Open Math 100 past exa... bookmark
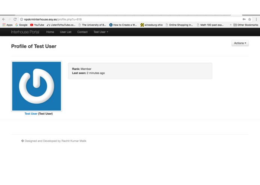Image resolution: width=260 pixels, height=185 pixels. tap(210, 25)
